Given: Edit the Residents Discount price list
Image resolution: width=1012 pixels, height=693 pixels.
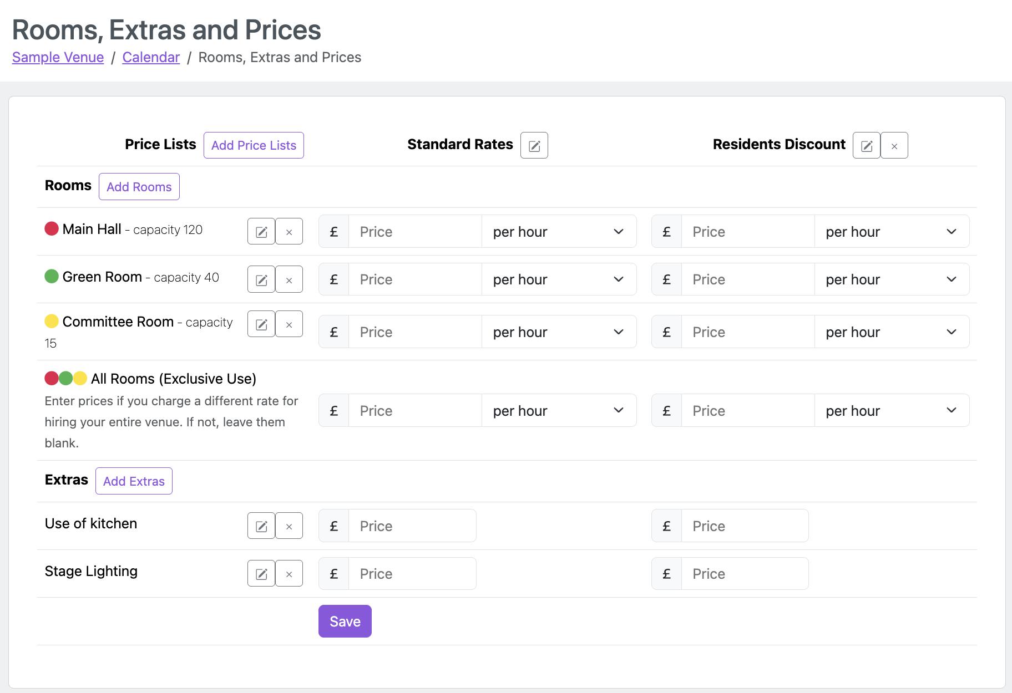Looking at the screenshot, I should pyautogui.click(x=866, y=146).
